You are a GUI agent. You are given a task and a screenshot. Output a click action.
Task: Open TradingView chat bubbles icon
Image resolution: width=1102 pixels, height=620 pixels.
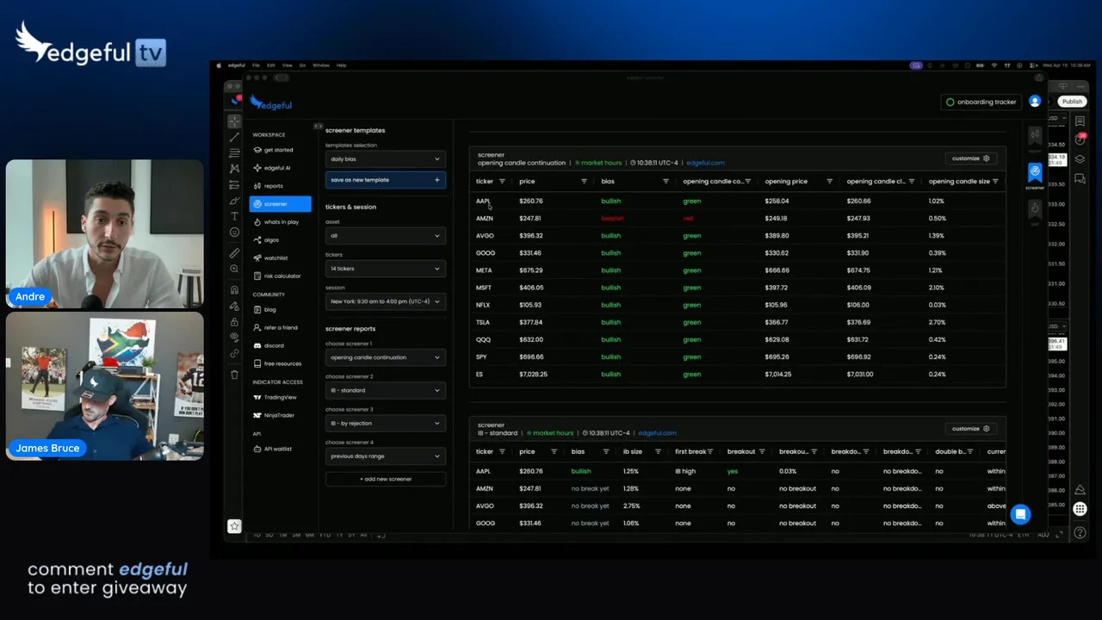tap(1080, 178)
